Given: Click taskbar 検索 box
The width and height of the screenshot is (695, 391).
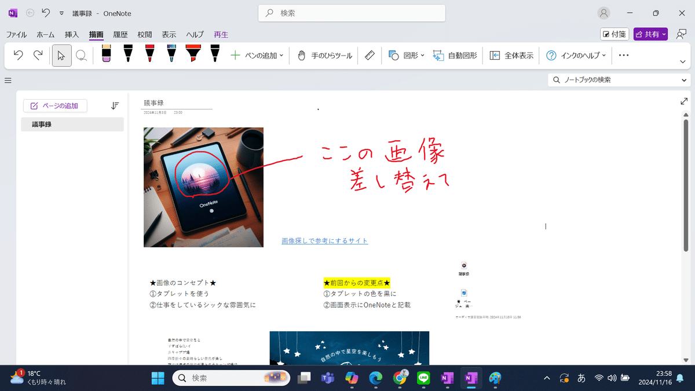Looking at the screenshot, I should [x=232, y=378].
